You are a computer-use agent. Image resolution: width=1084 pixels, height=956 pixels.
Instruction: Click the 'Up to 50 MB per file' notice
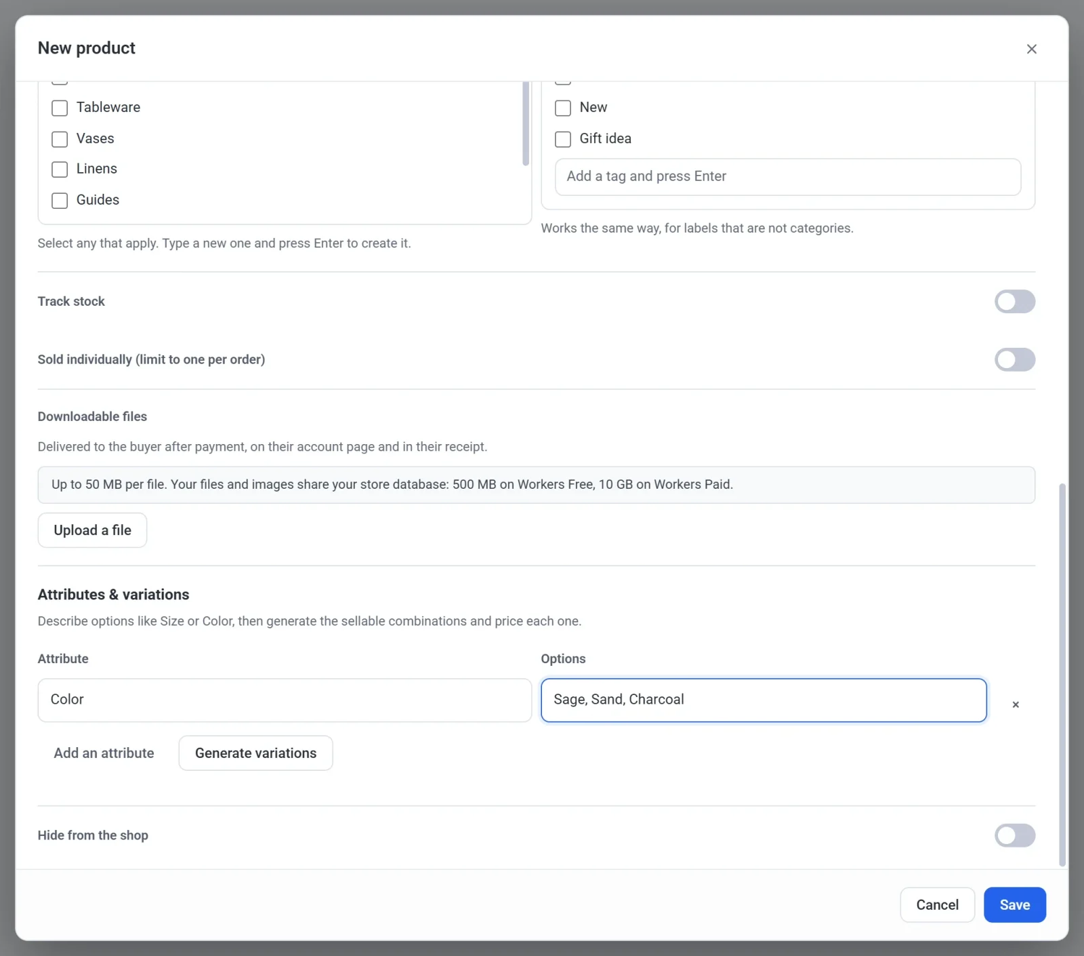tap(536, 485)
